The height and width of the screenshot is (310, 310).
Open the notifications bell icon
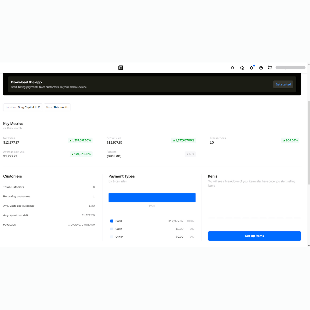click(x=252, y=68)
